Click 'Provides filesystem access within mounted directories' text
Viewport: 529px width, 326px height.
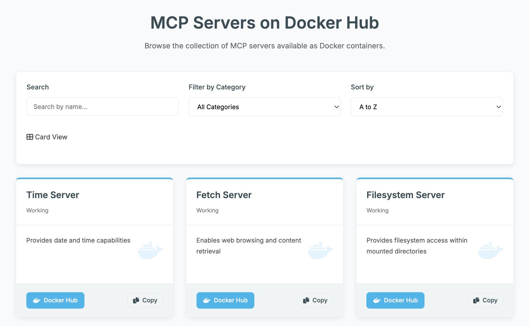tap(417, 246)
